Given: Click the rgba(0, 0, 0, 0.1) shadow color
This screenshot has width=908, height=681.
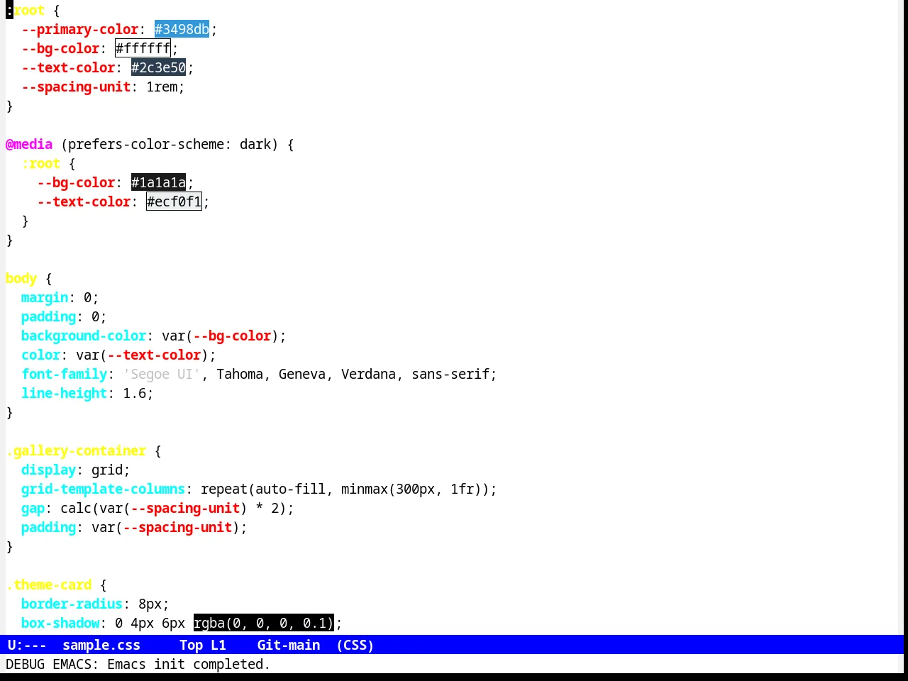Looking at the screenshot, I should (263, 623).
